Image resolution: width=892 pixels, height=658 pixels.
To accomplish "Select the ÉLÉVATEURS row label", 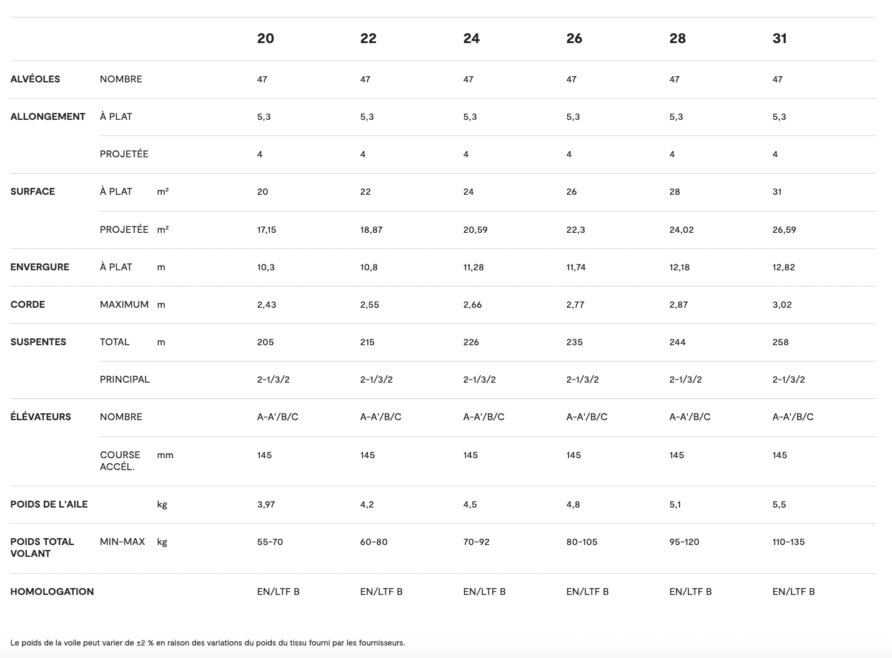I will coord(41,417).
